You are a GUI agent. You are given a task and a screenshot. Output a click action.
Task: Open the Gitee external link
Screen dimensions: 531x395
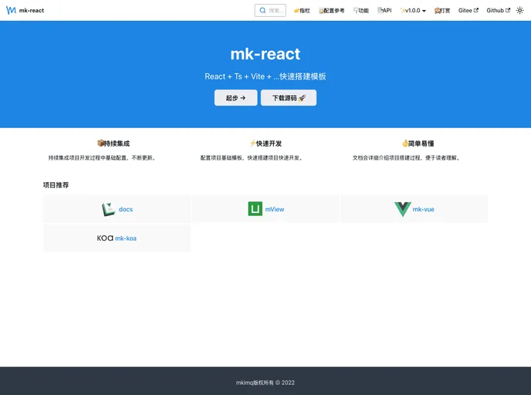(x=468, y=11)
